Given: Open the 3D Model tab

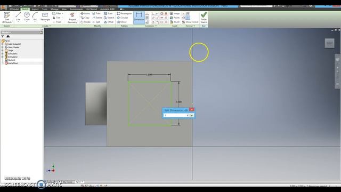Looking at the screenshot, I should (14, 9).
